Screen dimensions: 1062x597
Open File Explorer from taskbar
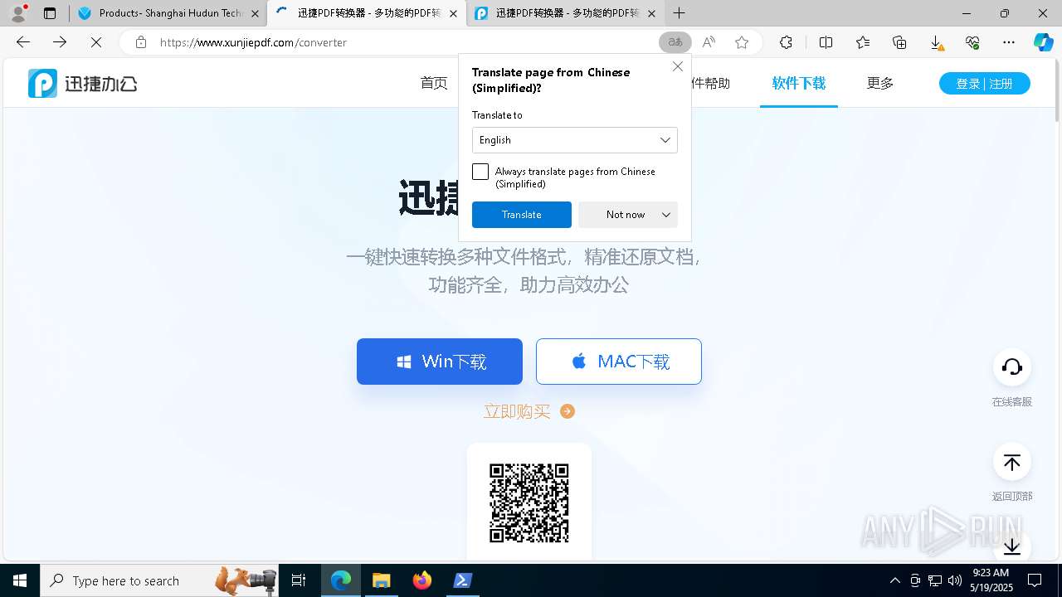pos(381,580)
